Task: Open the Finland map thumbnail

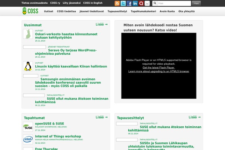Action: (x=28, y=34)
